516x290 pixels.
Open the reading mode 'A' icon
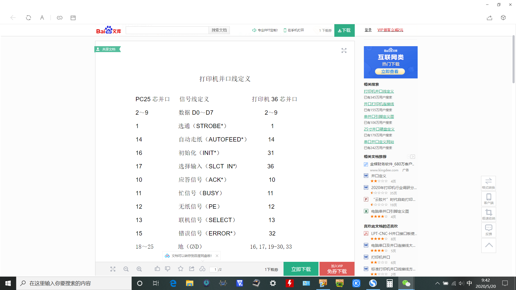(x=42, y=18)
